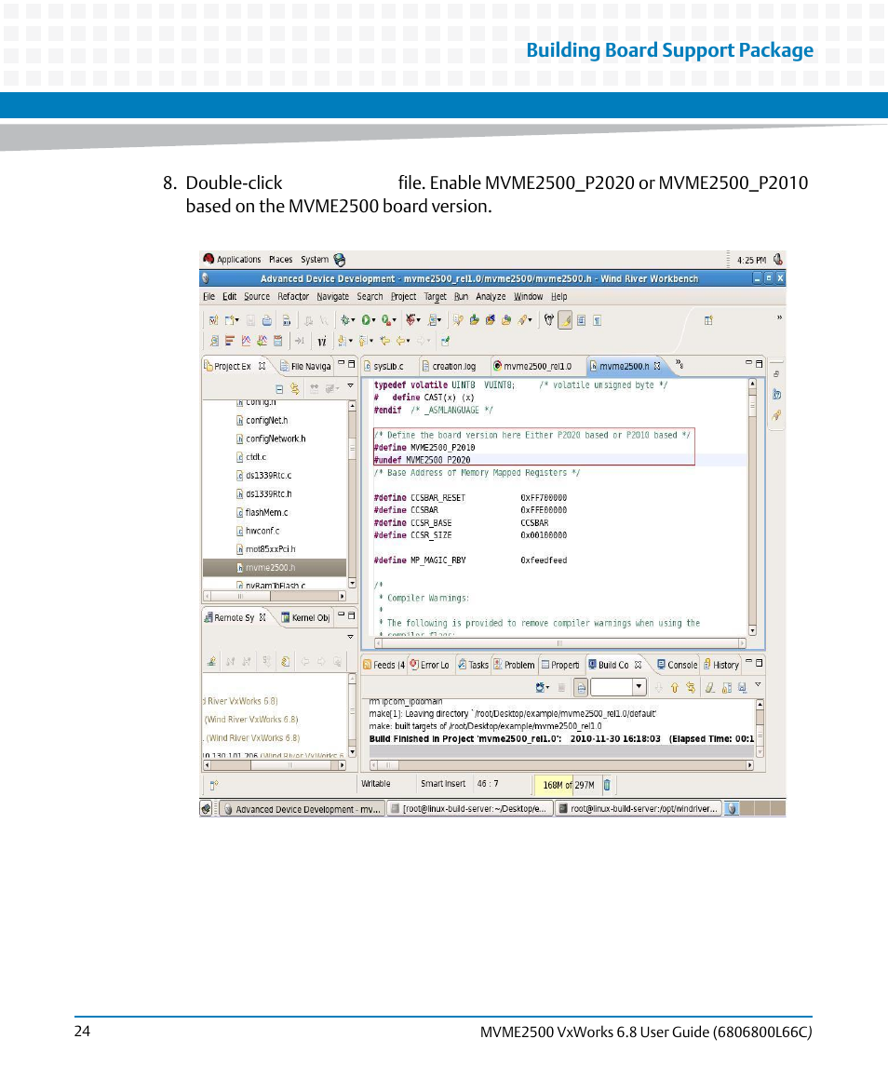The width and height of the screenshot is (888, 1066).
Task: Open Build Console view menu triangle
Action: (758, 685)
